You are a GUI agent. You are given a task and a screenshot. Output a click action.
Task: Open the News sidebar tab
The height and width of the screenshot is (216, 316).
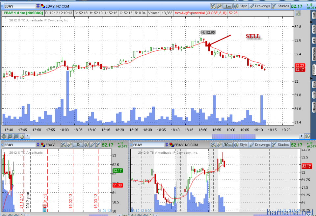tap(314, 107)
